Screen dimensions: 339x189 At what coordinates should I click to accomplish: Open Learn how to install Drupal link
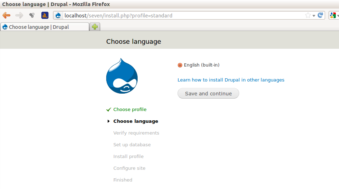click(231, 80)
